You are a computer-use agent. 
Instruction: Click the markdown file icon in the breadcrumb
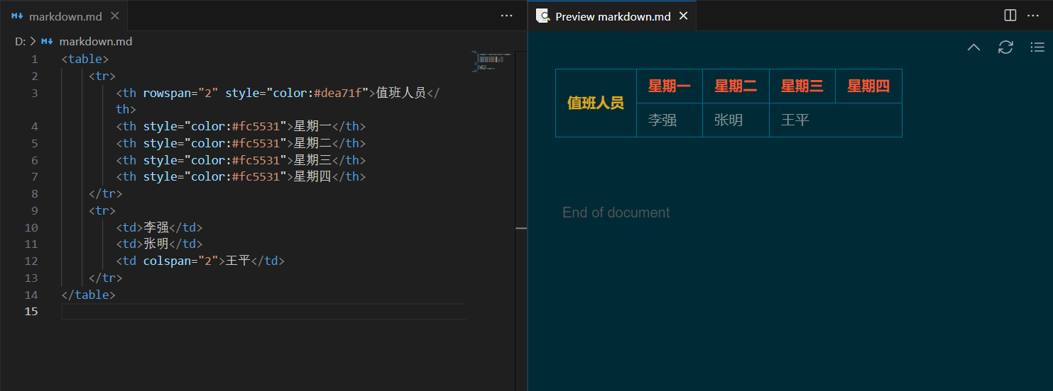tap(48, 42)
